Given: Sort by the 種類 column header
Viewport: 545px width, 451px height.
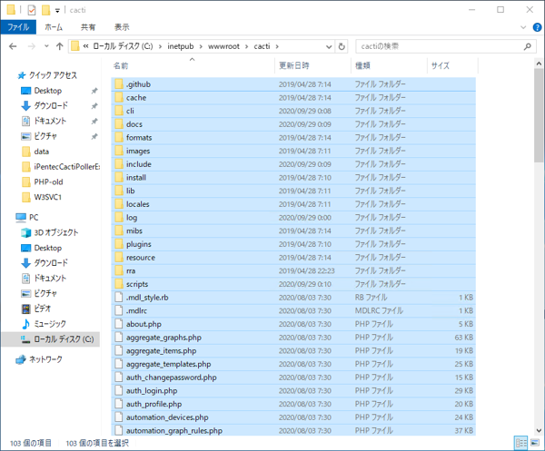Looking at the screenshot, I should [389, 65].
